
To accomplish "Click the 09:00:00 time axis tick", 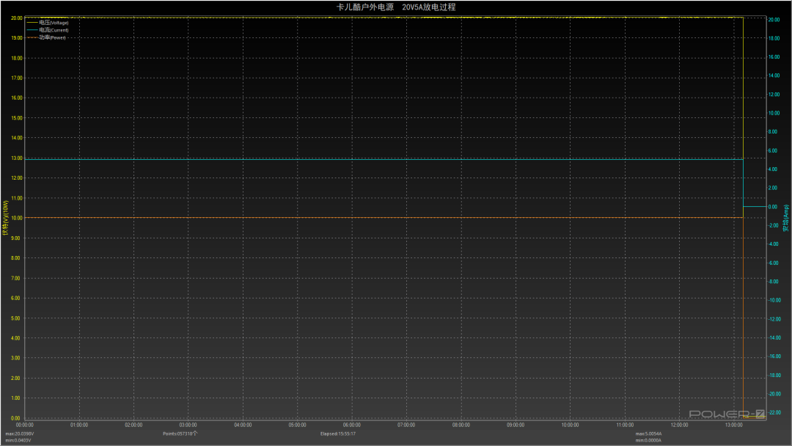I will click(x=516, y=425).
